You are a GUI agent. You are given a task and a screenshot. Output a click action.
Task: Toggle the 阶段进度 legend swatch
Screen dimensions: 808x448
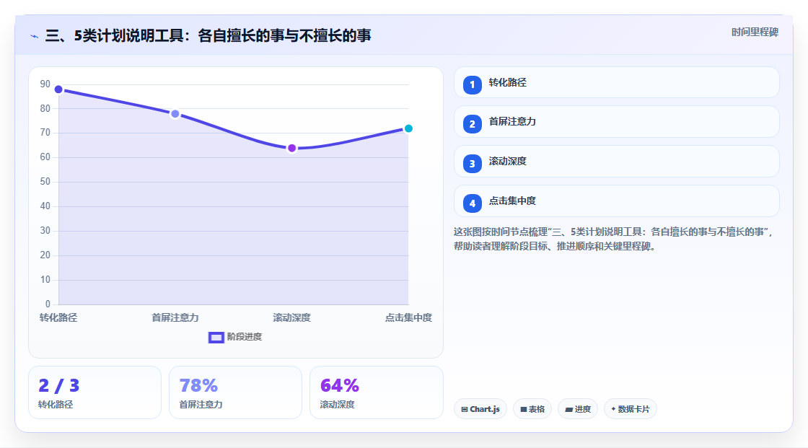click(216, 337)
